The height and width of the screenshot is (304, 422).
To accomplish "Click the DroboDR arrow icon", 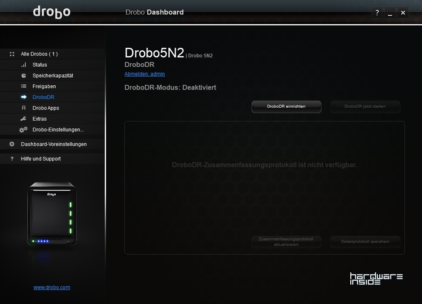I will tap(24, 97).
